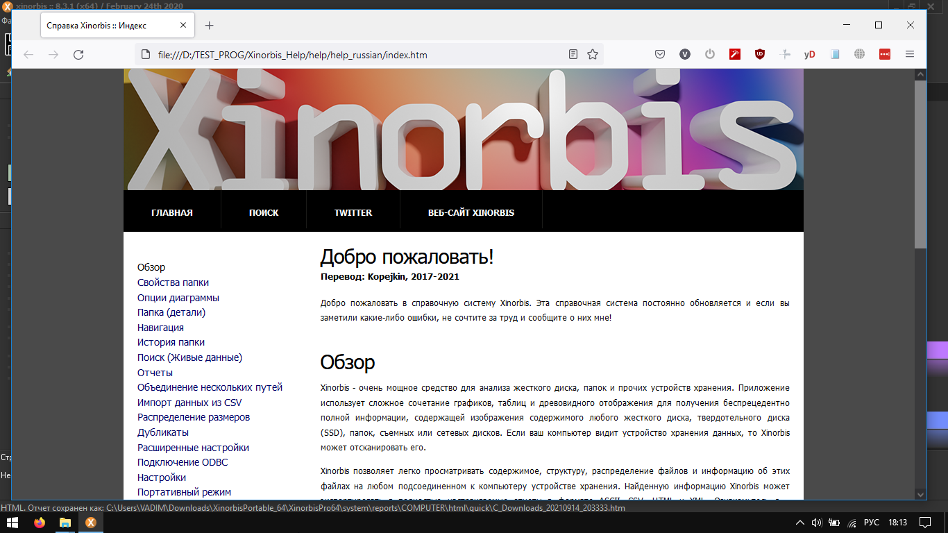Select the Справка Xinorbis :: Индекс tab
The image size is (948, 533).
[x=117, y=26]
